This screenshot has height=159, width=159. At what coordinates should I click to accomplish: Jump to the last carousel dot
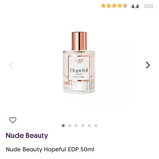click(96, 126)
